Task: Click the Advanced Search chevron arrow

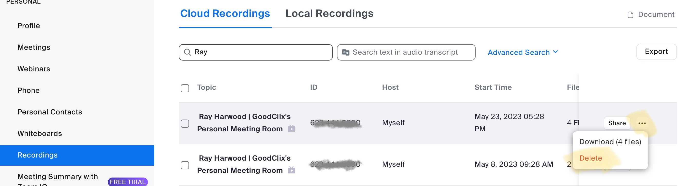Action: coord(555,52)
